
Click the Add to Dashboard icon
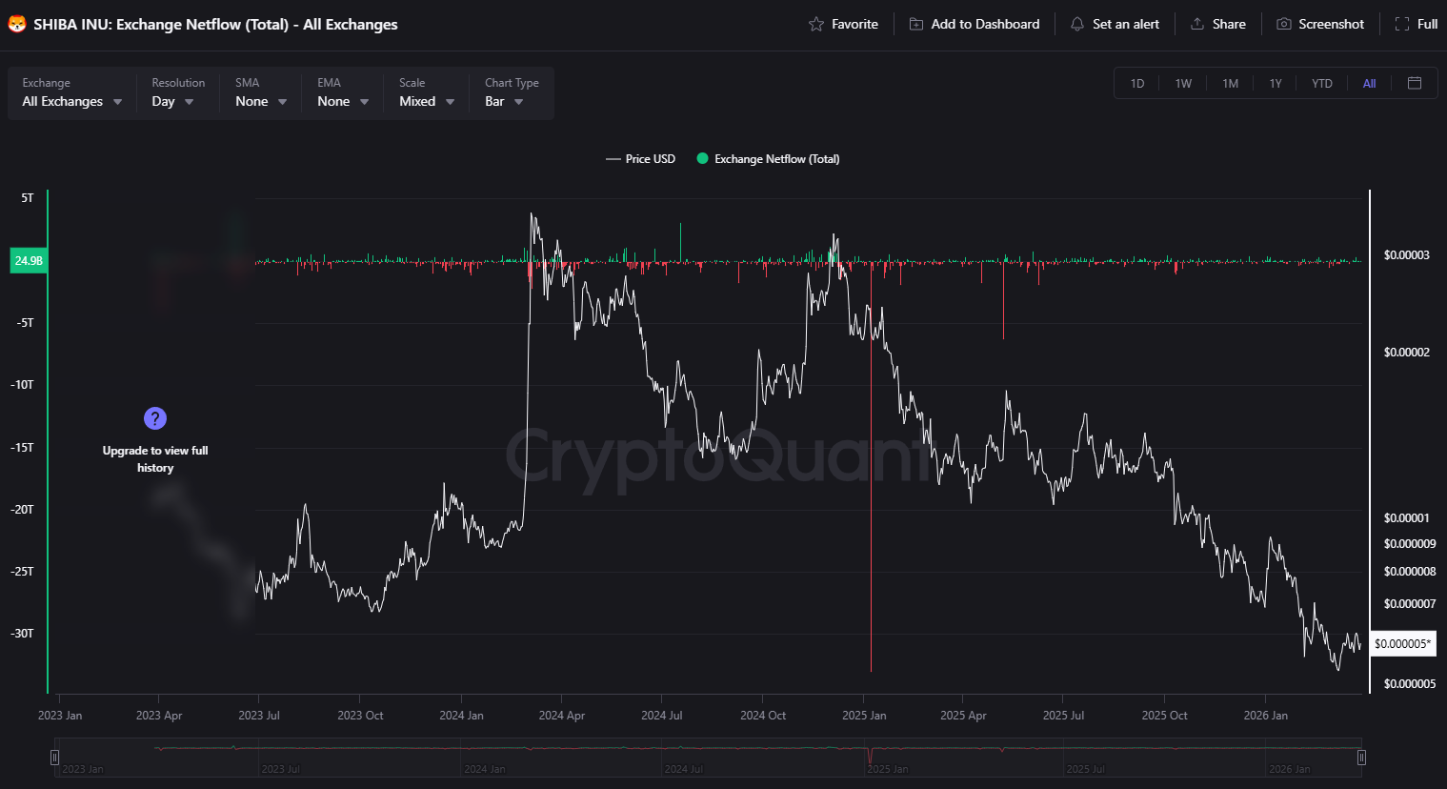click(x=916, y=24)
